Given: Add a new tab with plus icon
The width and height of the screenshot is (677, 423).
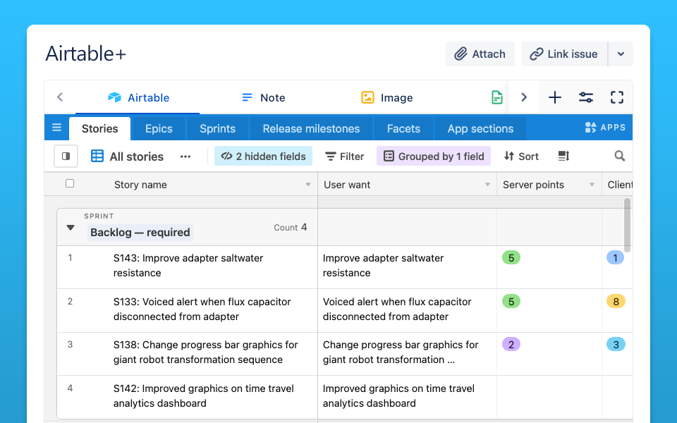Looking at the screenshot, I should tap(555, 97).
